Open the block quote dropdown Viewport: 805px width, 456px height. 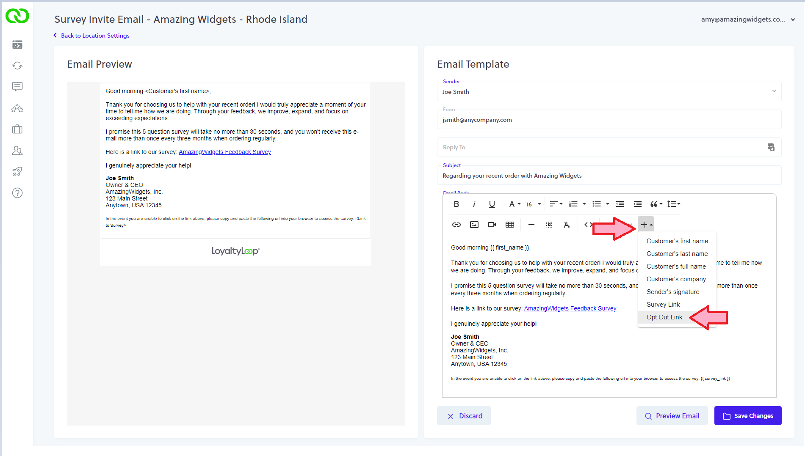(x=656, y=204)
